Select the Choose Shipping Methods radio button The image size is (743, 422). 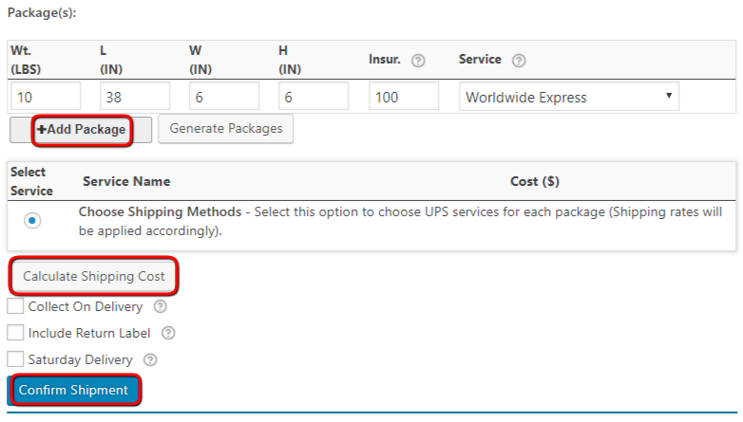pos(32,220)
